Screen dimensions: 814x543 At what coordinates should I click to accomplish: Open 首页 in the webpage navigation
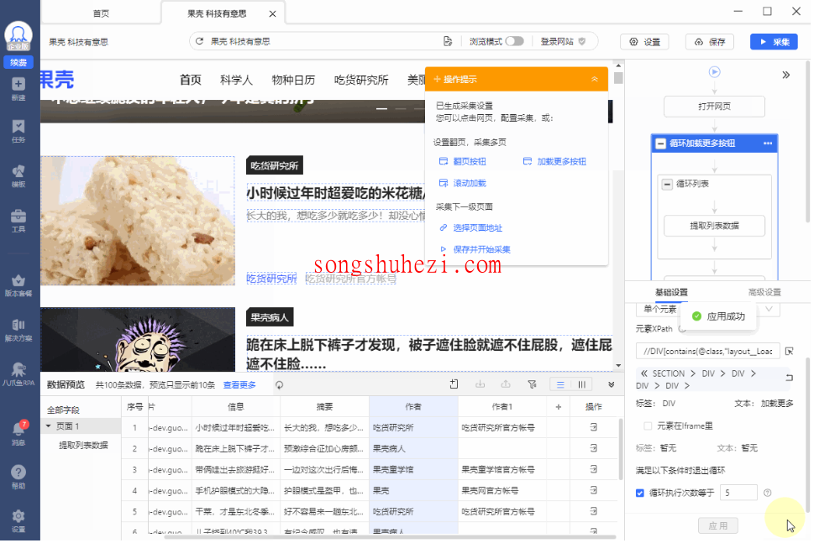(191, 80)
